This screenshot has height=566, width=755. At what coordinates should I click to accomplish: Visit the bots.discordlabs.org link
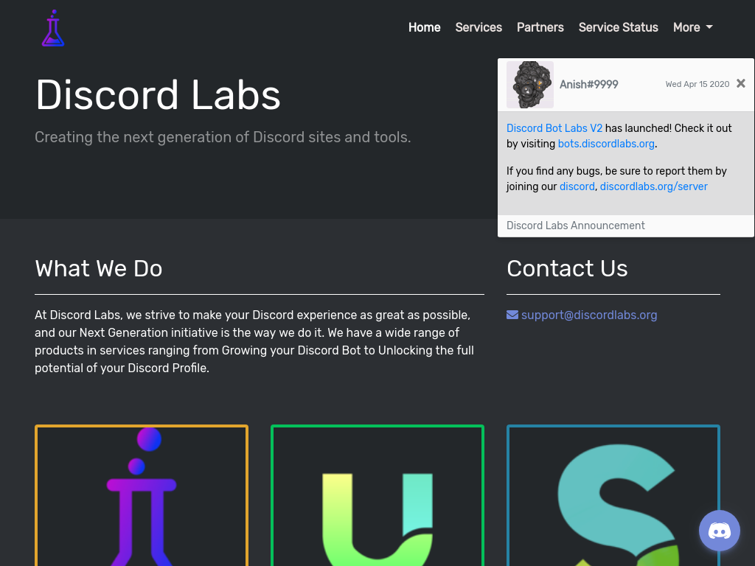tap(606, 144)
